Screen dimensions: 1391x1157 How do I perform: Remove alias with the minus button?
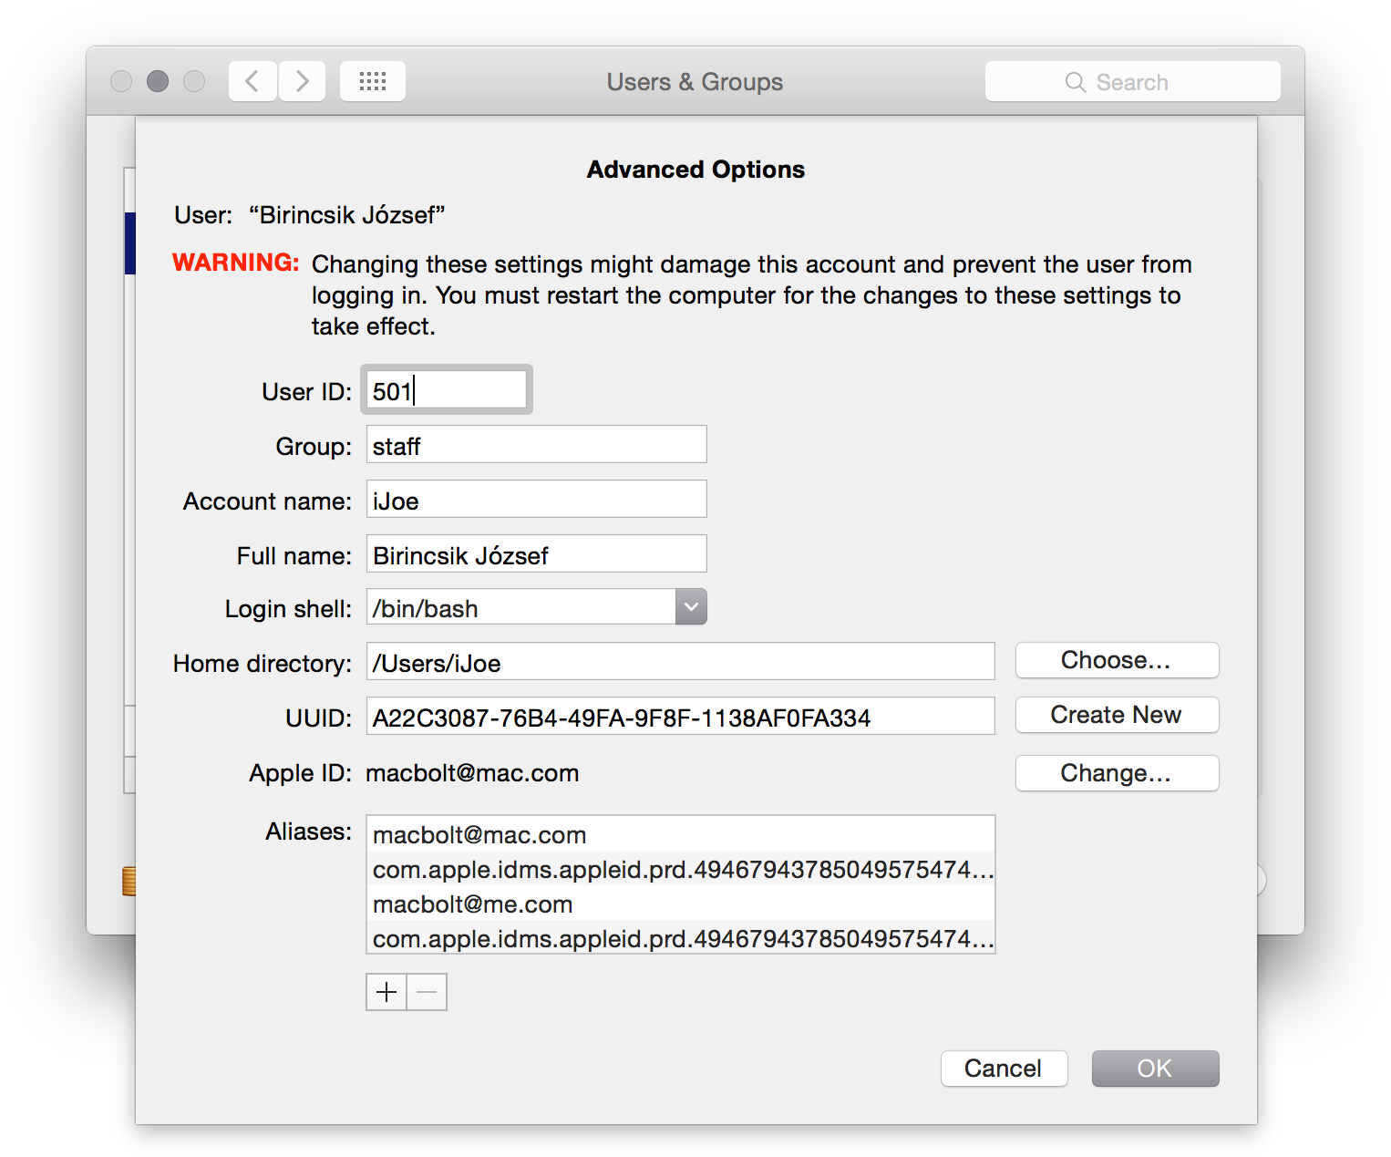[427, 992]
